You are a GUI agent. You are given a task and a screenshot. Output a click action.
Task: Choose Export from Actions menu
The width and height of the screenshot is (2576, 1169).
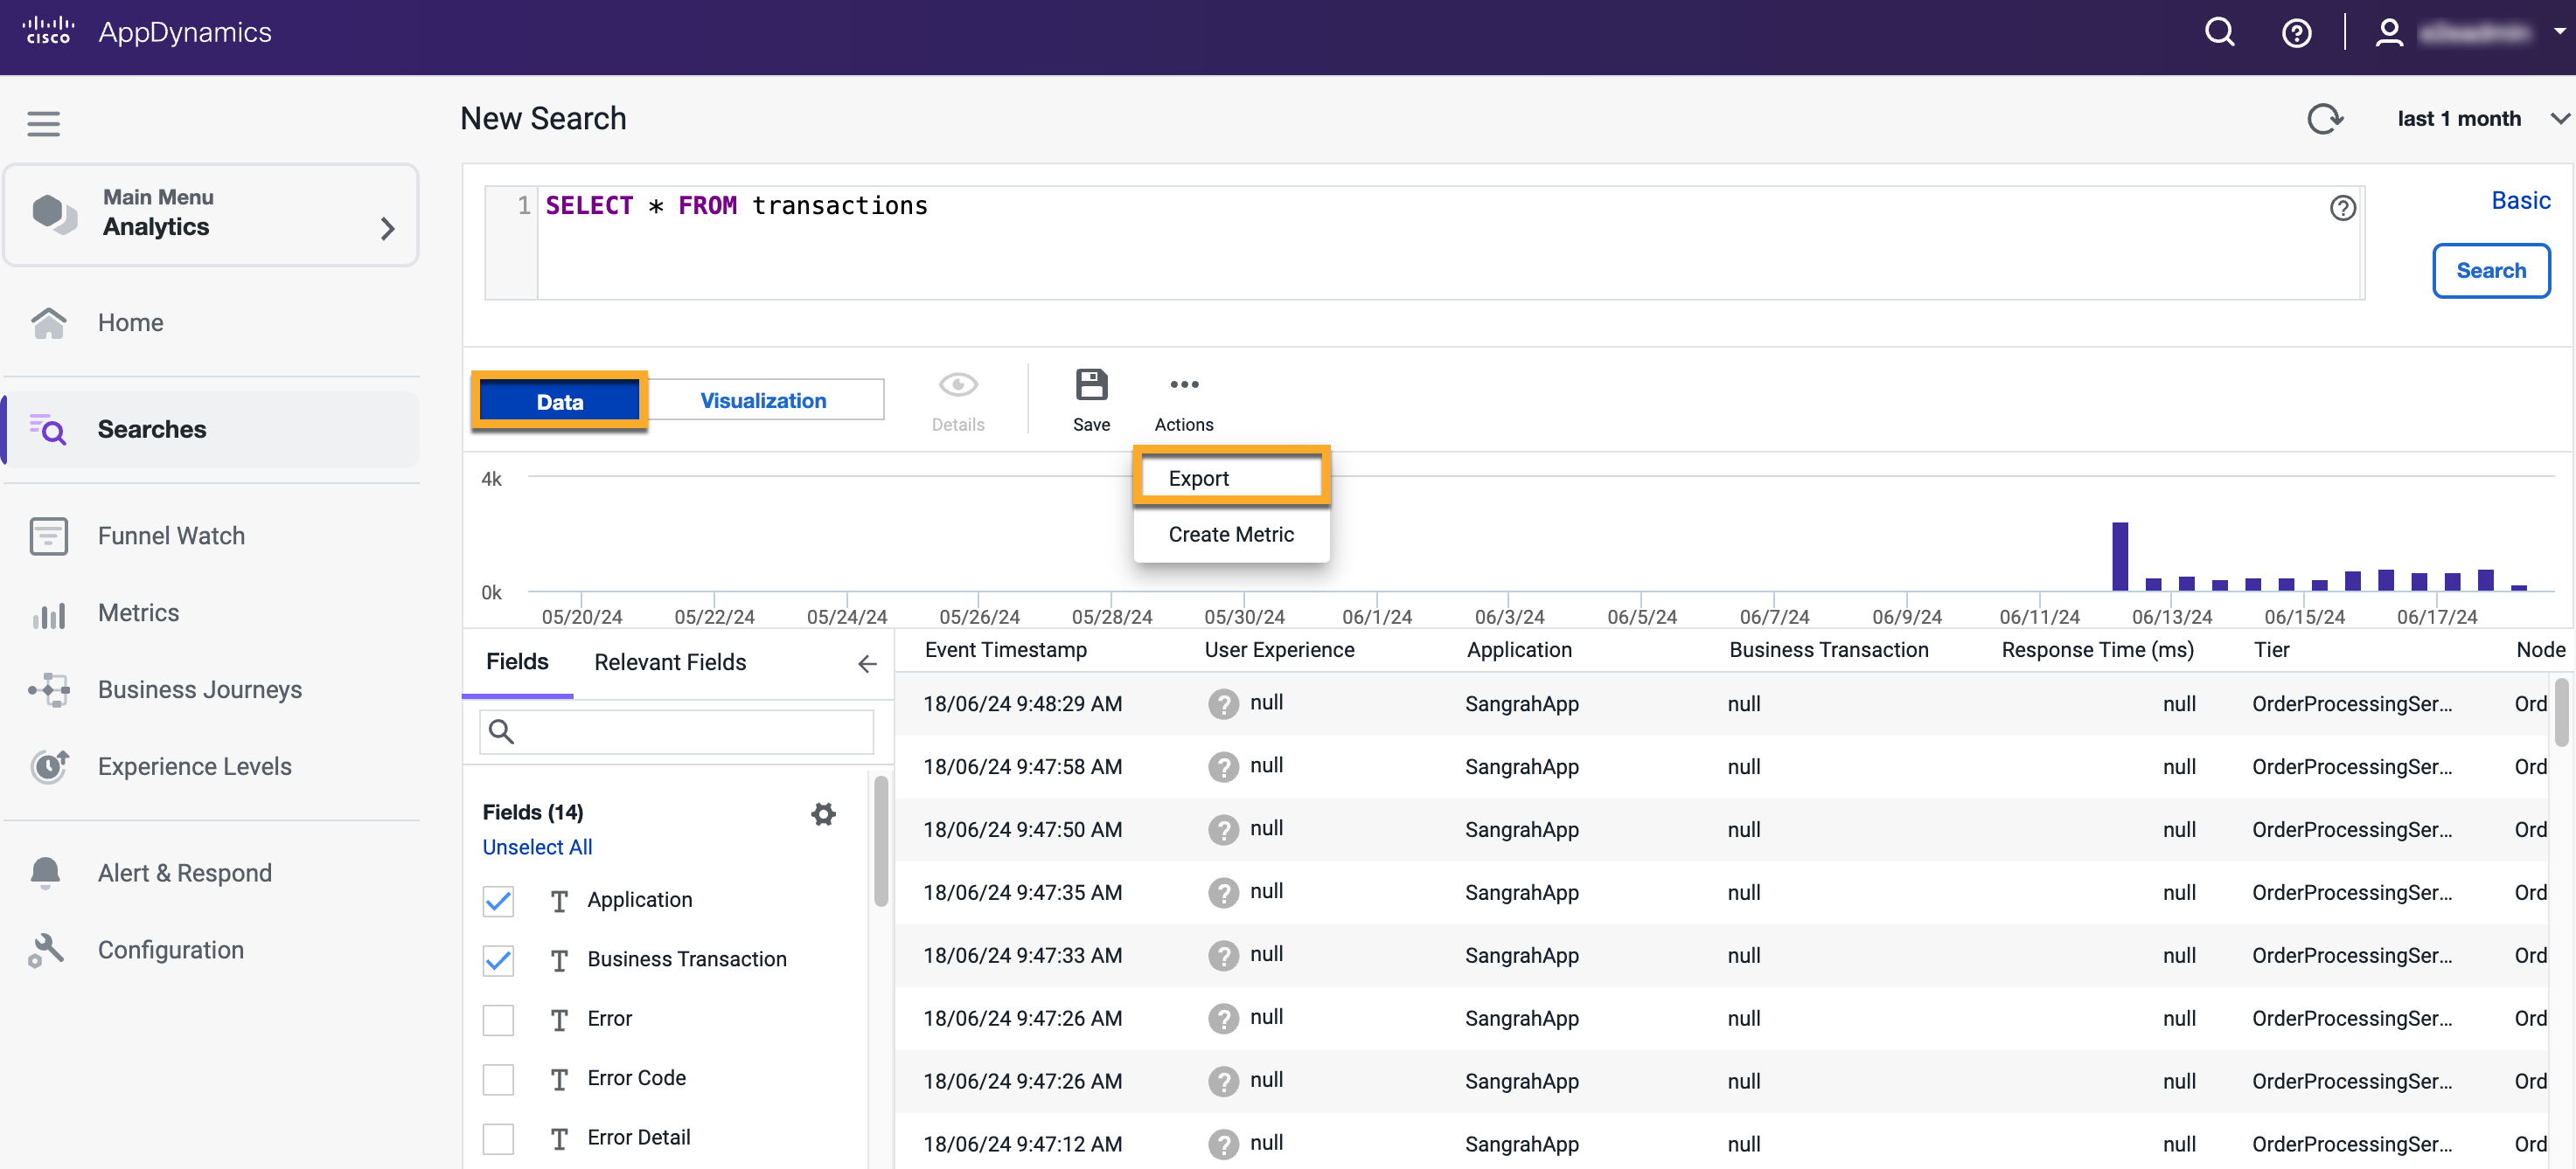[x=1231, y=478]
